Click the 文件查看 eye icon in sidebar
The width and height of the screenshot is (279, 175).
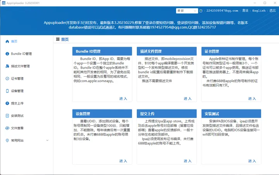[7, 128]
